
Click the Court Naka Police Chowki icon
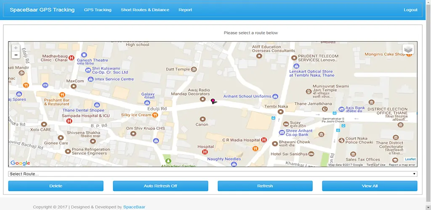(341, 140)
